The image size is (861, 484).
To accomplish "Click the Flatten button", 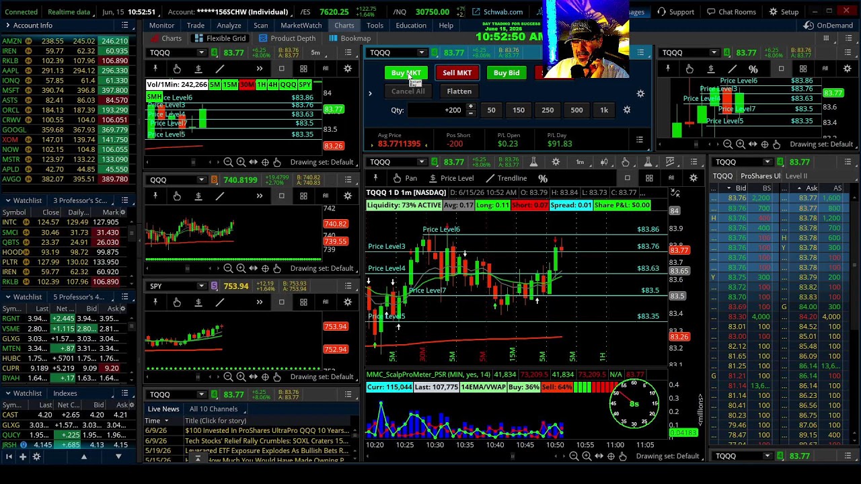I will (459, 91).
